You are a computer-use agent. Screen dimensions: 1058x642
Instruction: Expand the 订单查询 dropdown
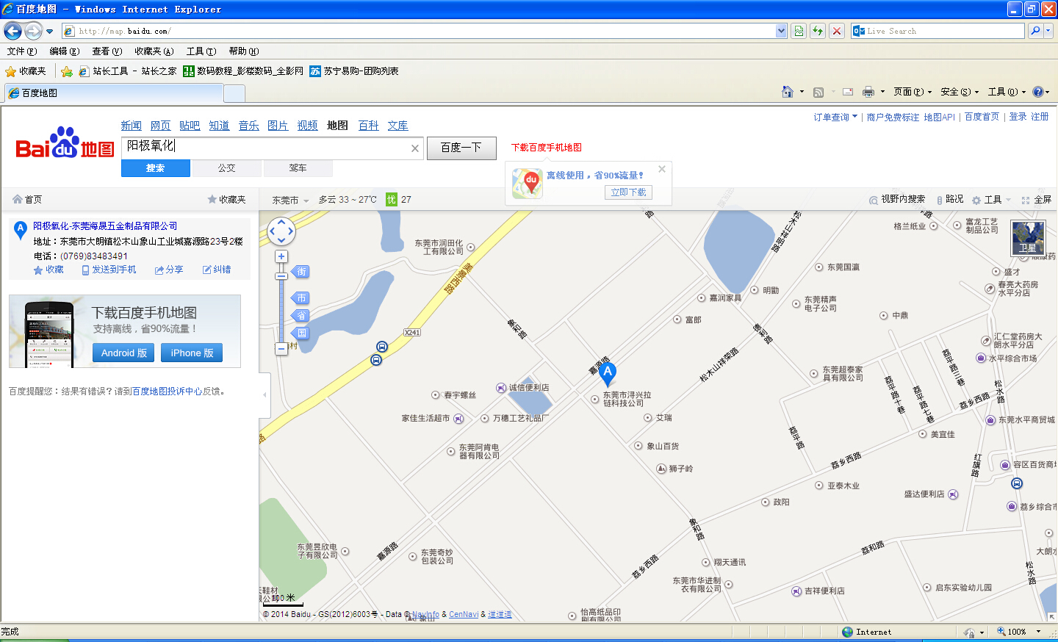(835, 118)
